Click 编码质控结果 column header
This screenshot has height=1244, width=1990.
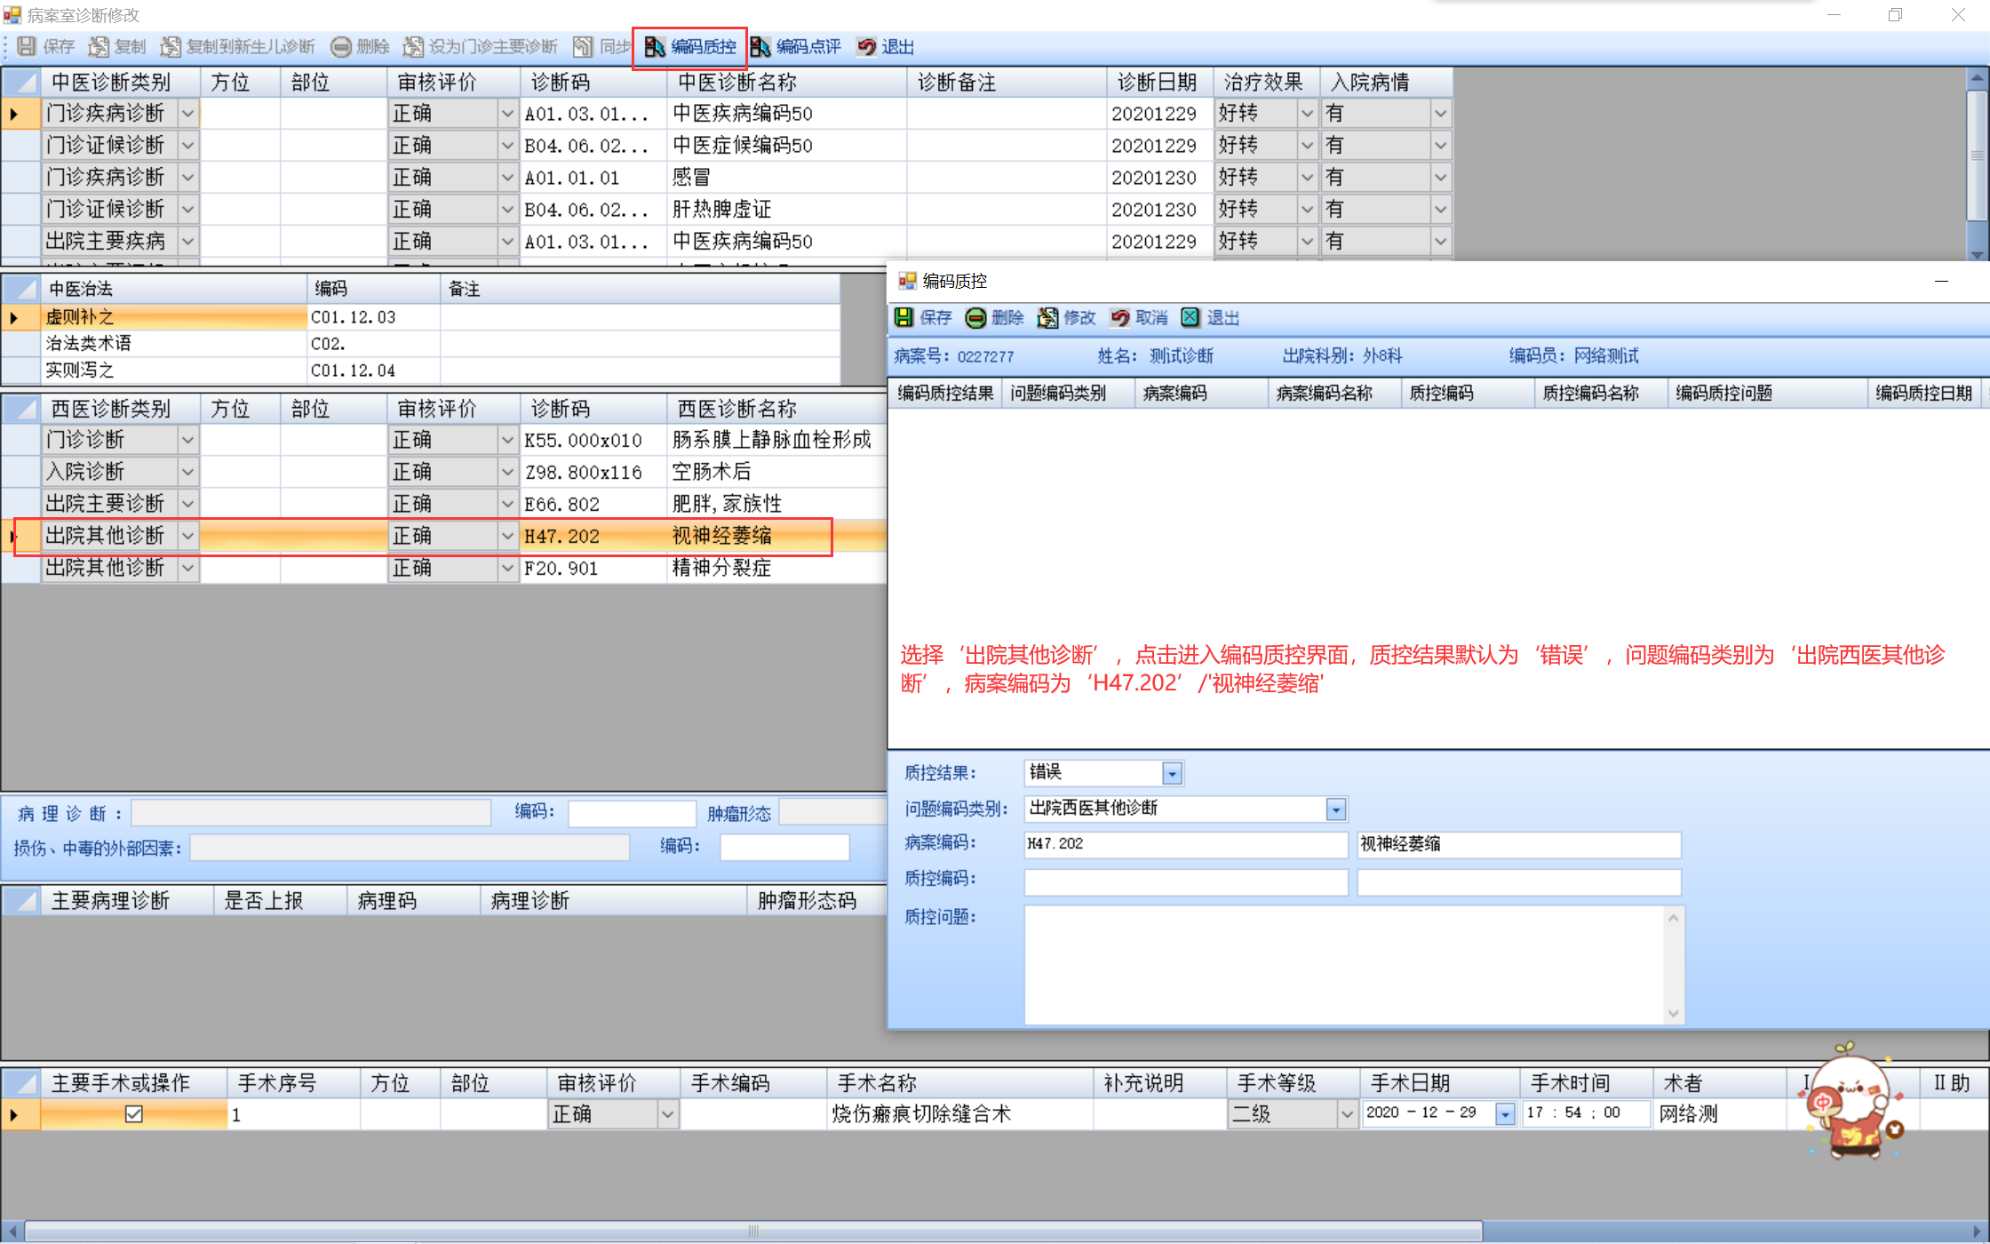(x=945, y=393)
